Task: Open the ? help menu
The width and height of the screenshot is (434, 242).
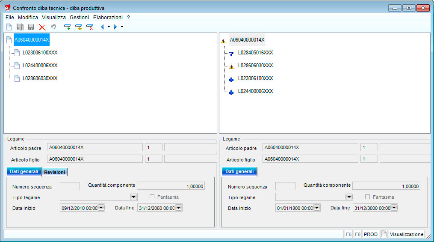Action: [128, 18]
